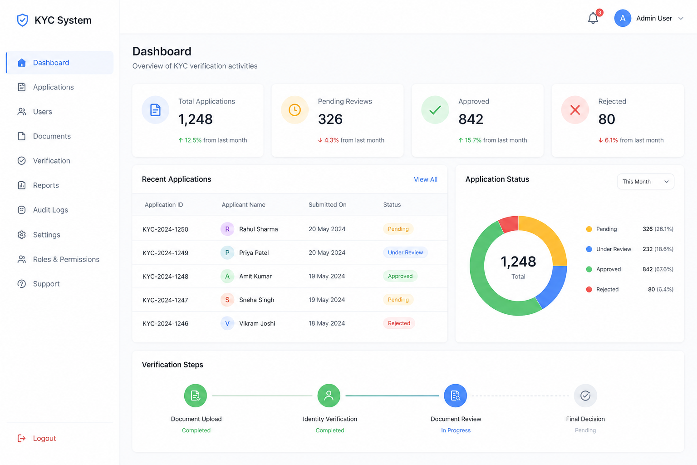Click the Rejected X icon

(575, 110)
